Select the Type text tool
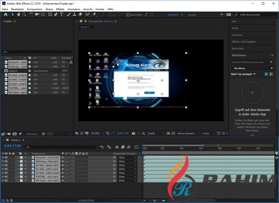 click(x=61, y=14)
